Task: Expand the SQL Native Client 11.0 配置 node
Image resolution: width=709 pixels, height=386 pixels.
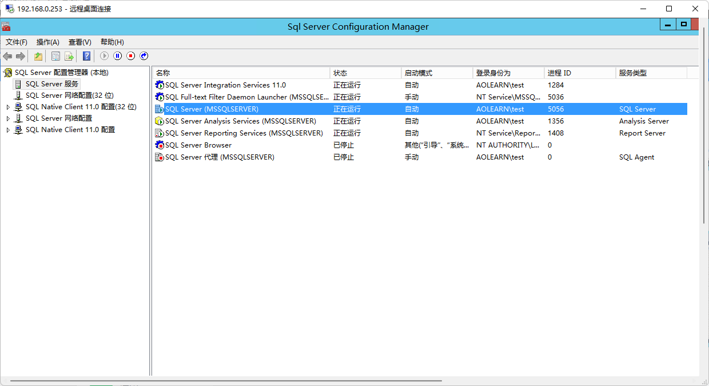Action: [8, 130]
